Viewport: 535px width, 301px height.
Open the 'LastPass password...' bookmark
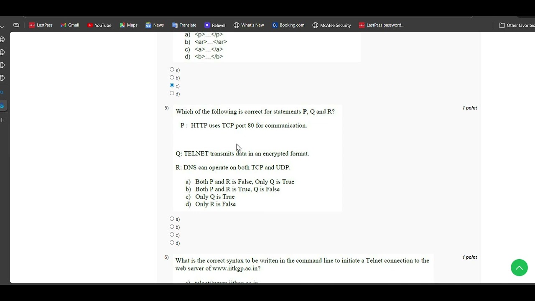pyautogui.click(x=382, y=25)
